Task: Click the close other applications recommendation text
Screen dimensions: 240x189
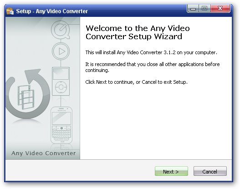Action: pos(153,67)
